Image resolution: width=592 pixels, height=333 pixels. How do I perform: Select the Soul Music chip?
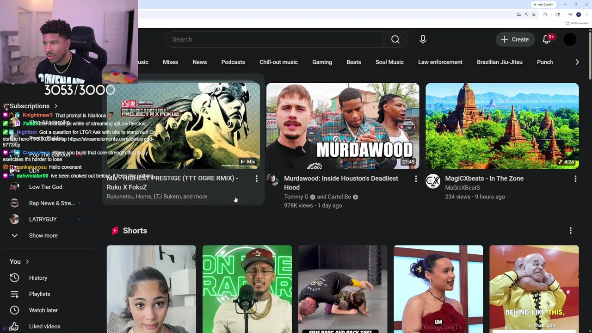[389, 62]
